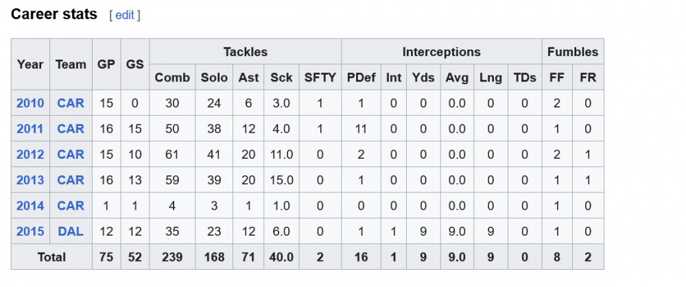Image resolution: width=686 pixels, height=287 pixels.
Task: Open the 2010 season link
Action: coord(30,103)
